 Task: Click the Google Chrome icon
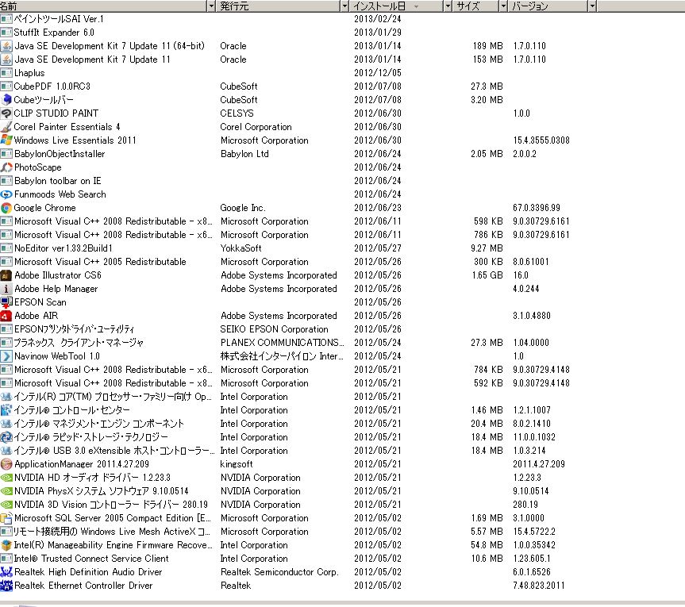point(6,208)
